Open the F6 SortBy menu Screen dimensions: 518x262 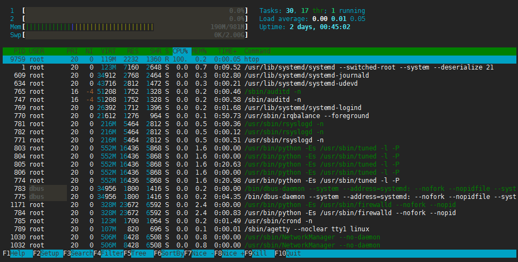169,253
